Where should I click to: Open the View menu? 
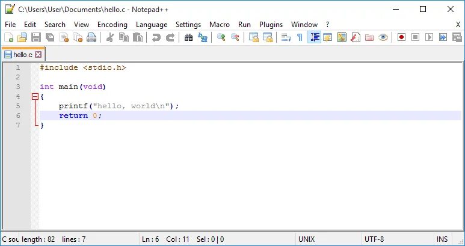click(81, 25)
